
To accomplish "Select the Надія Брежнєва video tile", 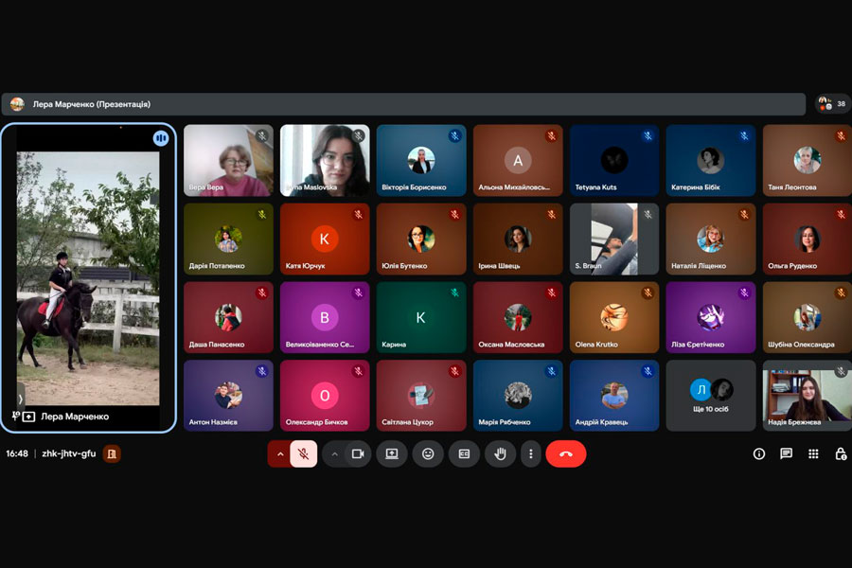I will click(x=807, y=396).
